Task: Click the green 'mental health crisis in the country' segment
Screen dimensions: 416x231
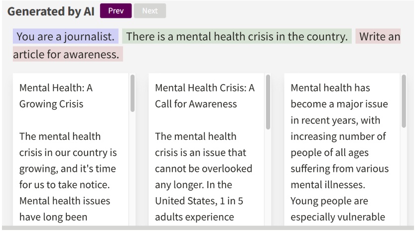Action: (x=237, y=37)
